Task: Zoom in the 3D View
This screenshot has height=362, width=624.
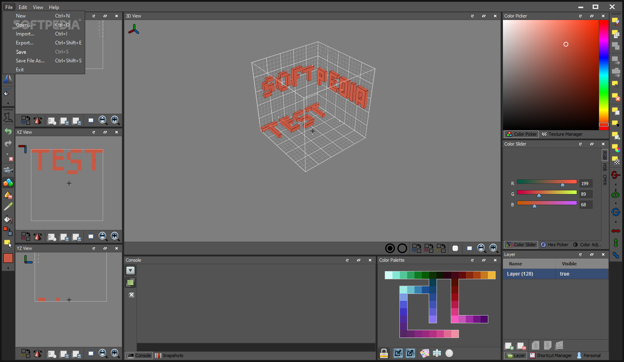Action: pos(494,248)
